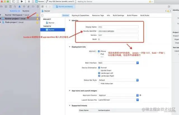Select Runner under PROJECT
Viewport: 179px width, 115px height.
(50, 23)
